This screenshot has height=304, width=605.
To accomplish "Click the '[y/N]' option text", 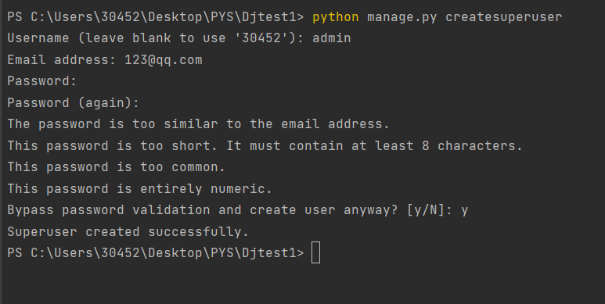I will click(x=426, y=210).
